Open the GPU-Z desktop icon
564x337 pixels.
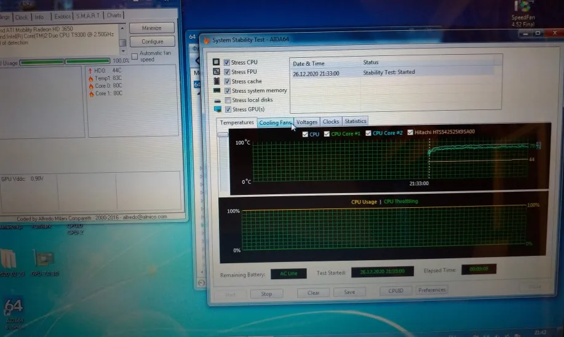coord(44,263)
